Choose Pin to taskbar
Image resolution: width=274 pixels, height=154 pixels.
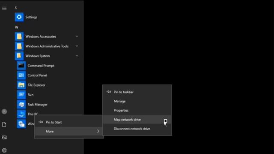pos(137,92)
